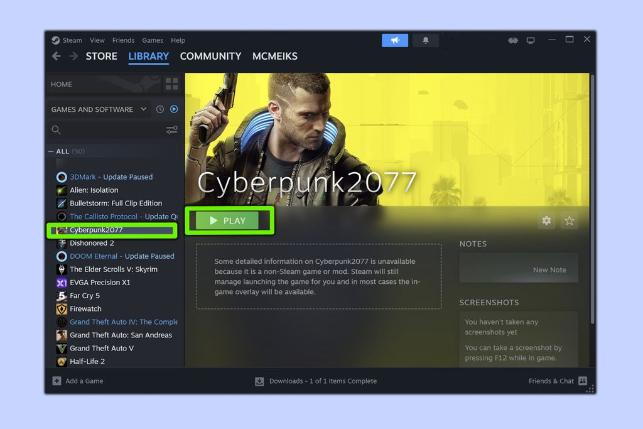The height and width of the screenshot is (429, 643).
Task: Expand the GAMES AND SOFTWARE dropdown
Action: 144,109
